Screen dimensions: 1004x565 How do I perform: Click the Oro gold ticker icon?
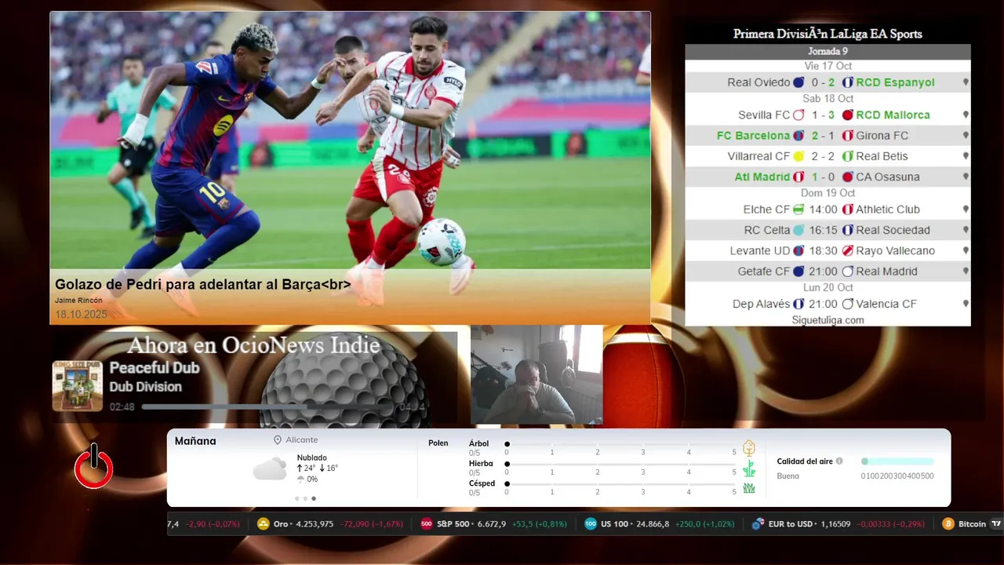264,523
